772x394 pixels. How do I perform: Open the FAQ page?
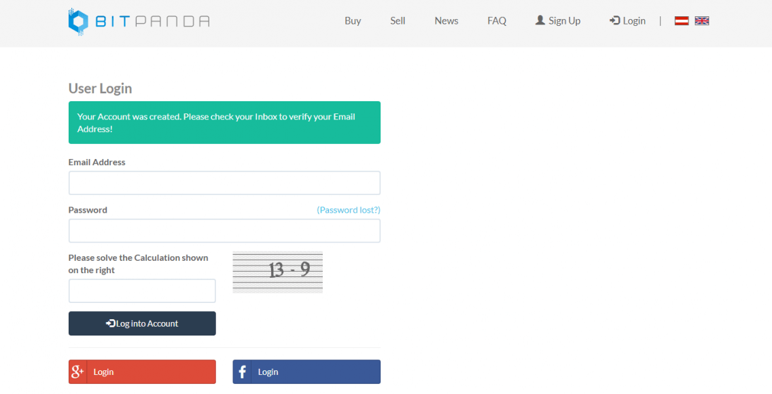coord(497,20)
